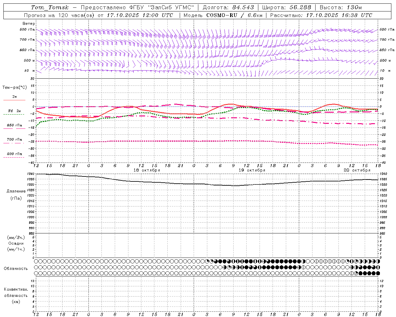Click the 700 гПа temperature legend entry
Viewport: 396px width, 317px height.
point(15,140)
